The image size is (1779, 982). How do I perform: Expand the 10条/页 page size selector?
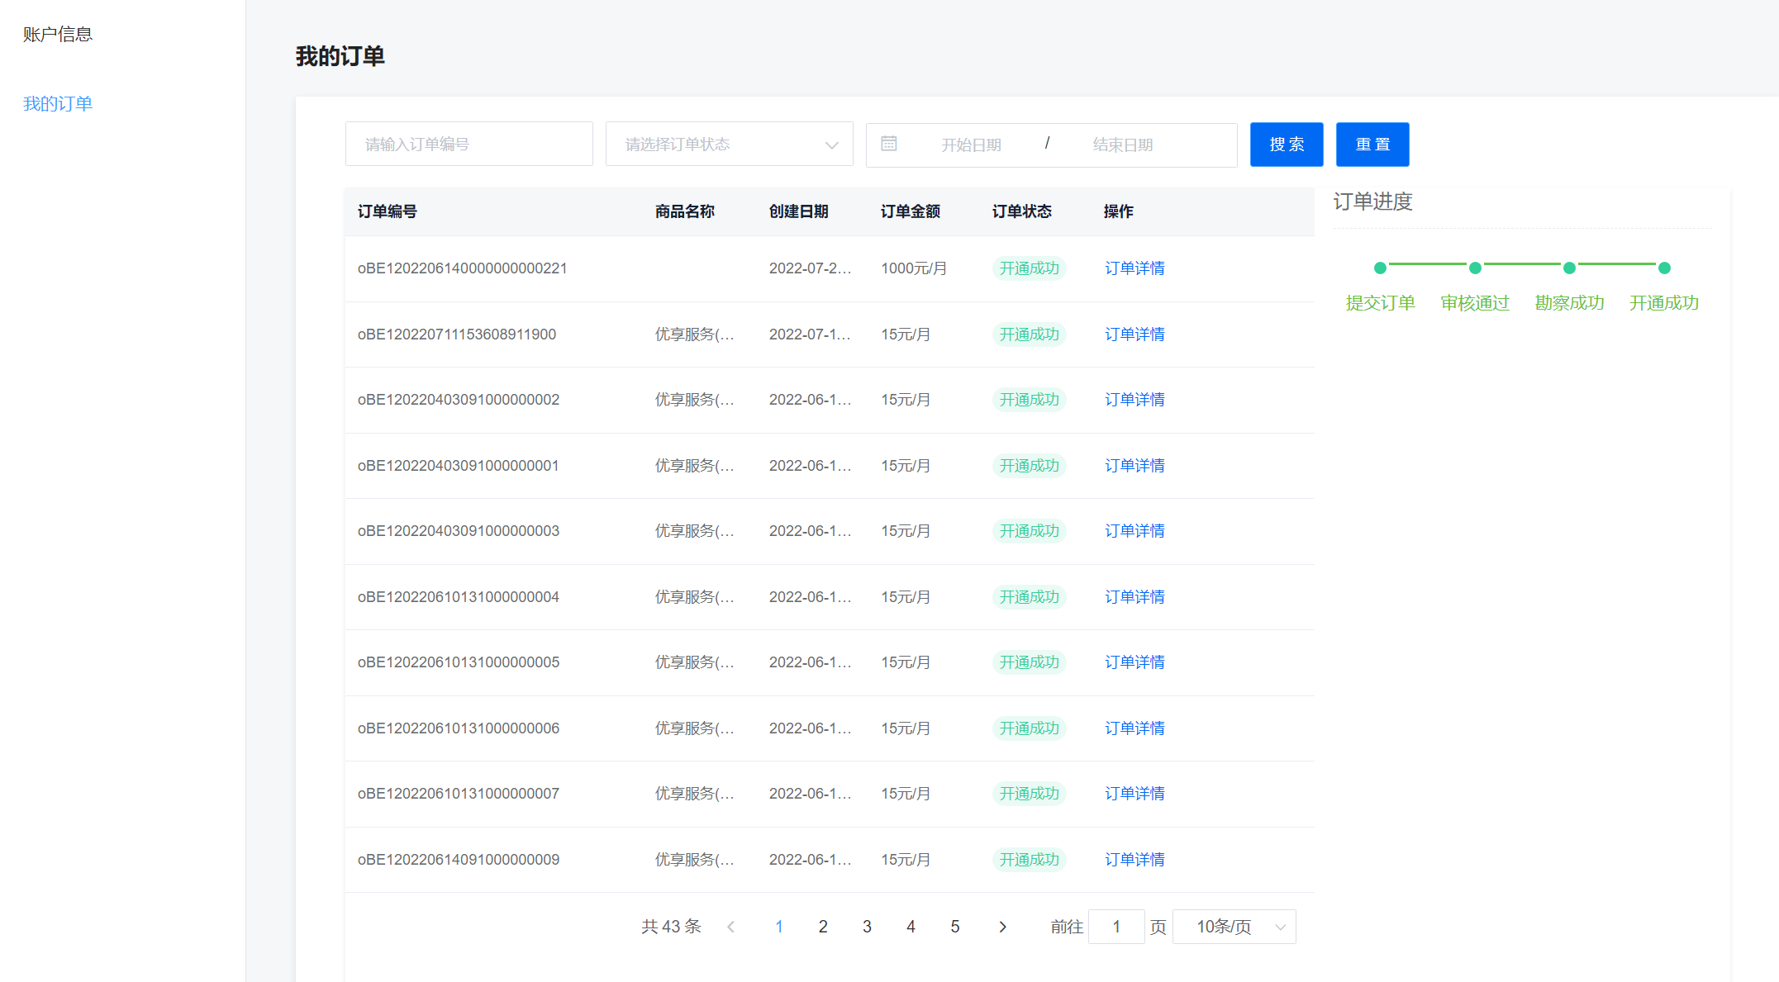tap(1234, 927)
